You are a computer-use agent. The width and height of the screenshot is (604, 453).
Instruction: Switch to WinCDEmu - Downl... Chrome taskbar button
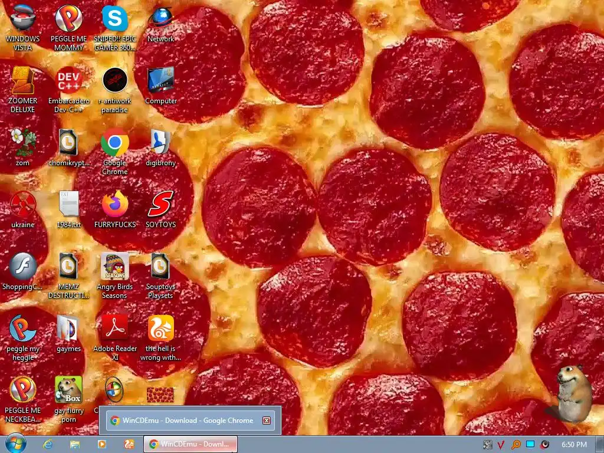[191, 444]
